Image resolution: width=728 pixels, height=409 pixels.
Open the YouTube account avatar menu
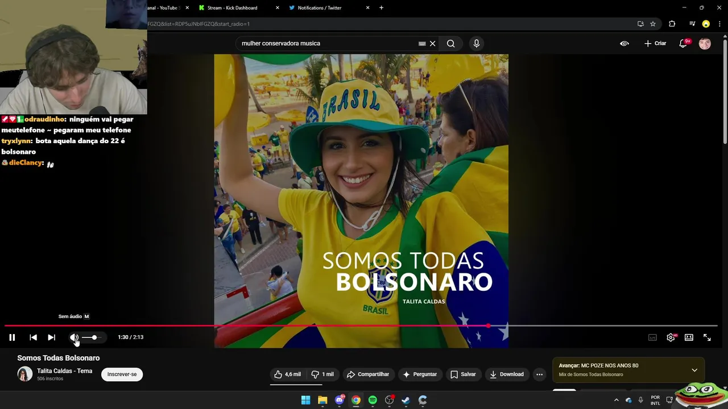tap(705, 43)
